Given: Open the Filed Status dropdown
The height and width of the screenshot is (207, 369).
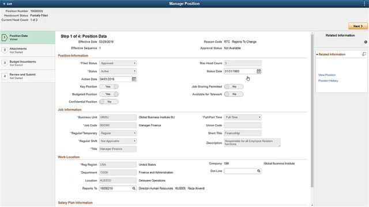Looking at the screenshot, I should click(x=118, y=63).
